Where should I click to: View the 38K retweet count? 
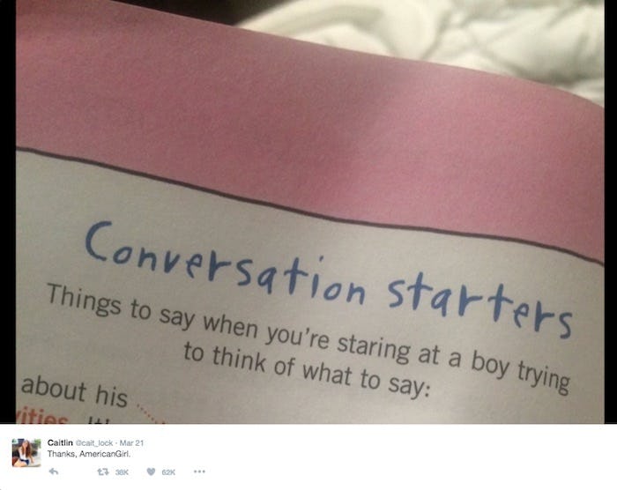[x=122, y=471]
